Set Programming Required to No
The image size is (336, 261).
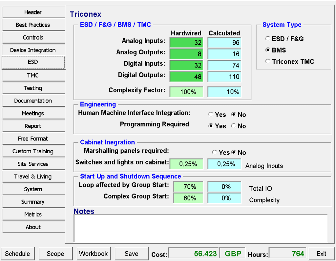(x=233, y=126)
